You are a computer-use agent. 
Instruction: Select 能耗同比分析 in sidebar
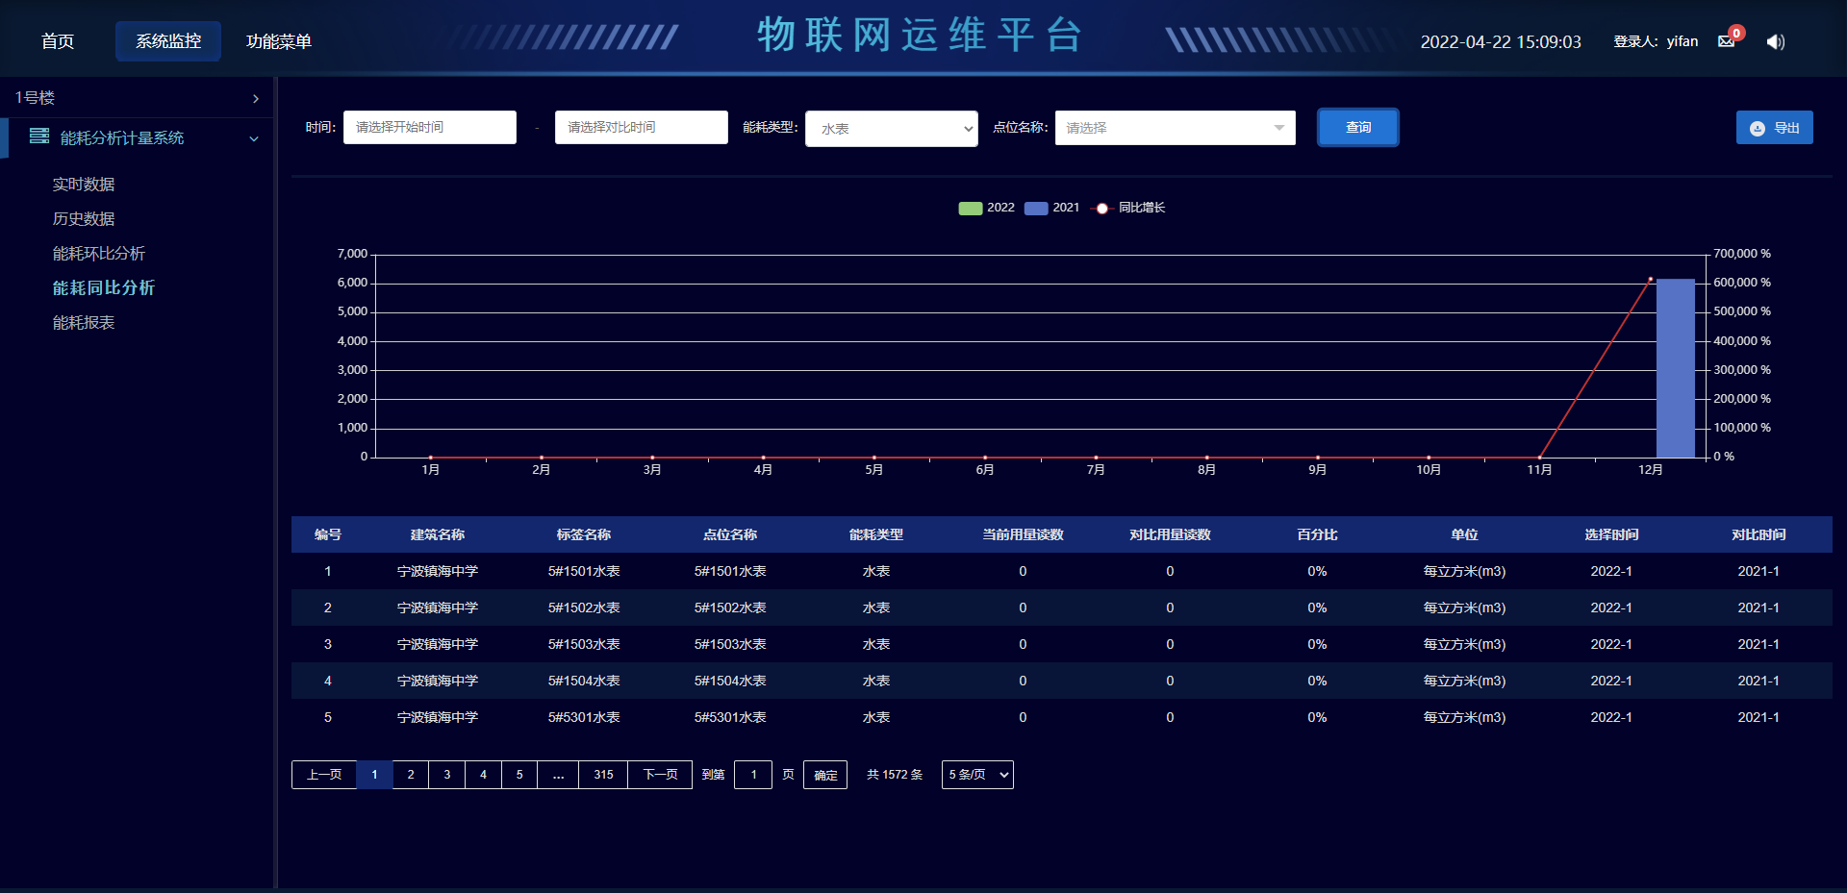coord(104,288)
